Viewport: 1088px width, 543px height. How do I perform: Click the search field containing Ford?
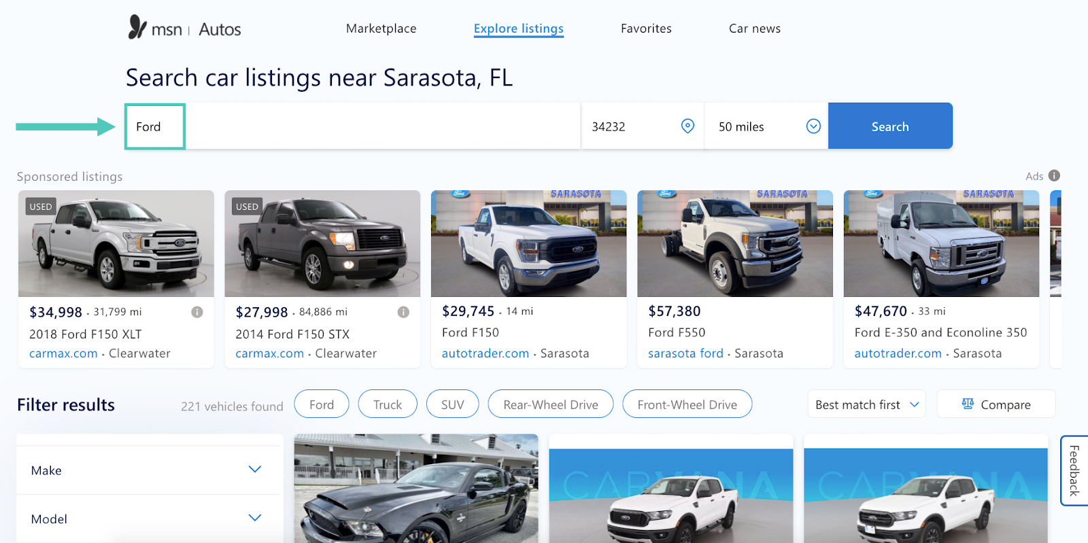(352, 126)
